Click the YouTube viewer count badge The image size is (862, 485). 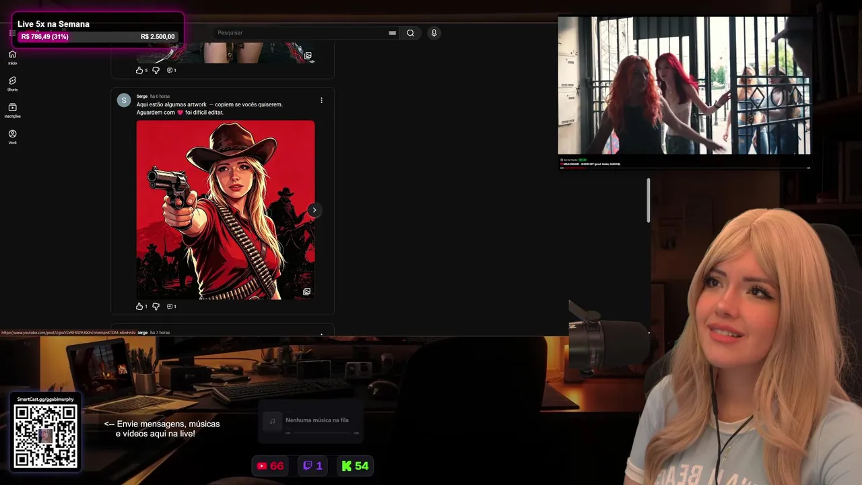tap(269, 465)
